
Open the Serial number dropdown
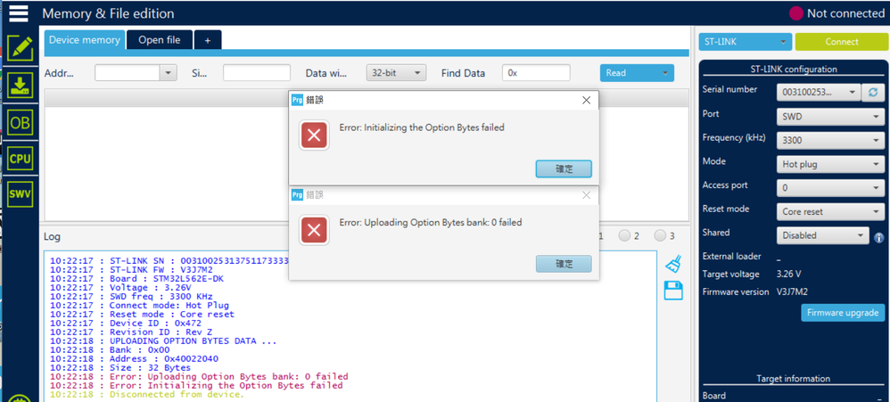pos(819,92)
